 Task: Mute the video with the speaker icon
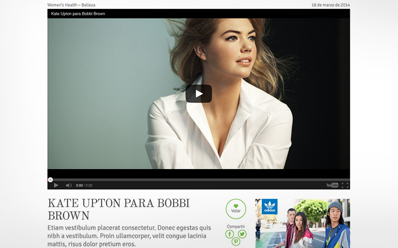[69, 185]
